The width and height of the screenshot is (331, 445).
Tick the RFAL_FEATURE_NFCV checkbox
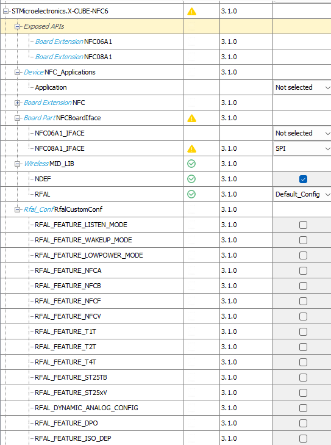(x=303, y=316)
